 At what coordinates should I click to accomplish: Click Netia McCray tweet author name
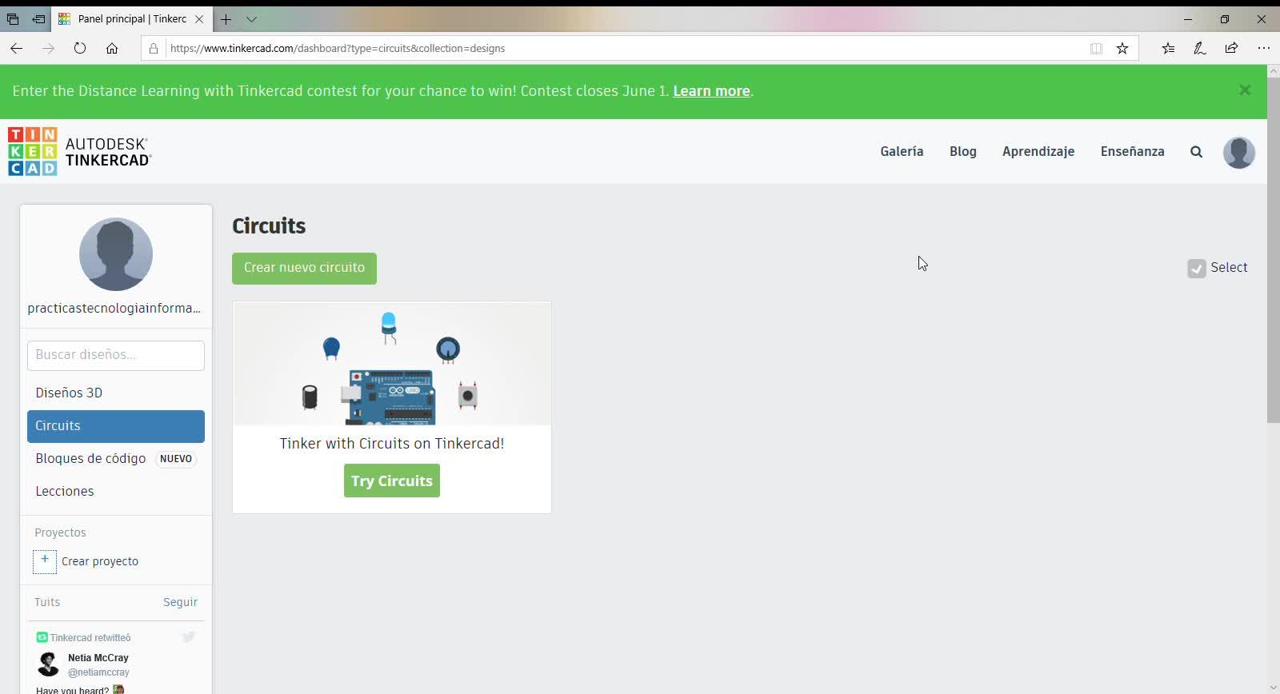pyautogui.click(x=98, y=658)
